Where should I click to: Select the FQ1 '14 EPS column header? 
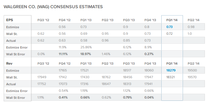click(x=172, y=20)
